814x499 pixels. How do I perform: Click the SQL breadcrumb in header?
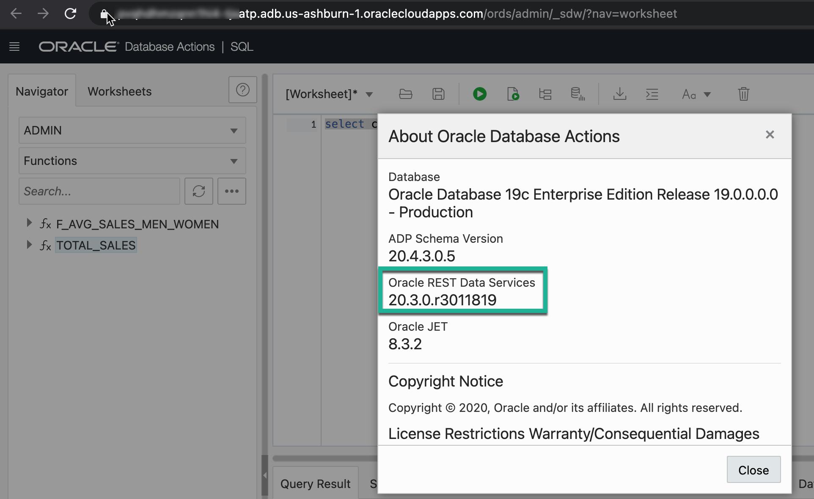pos(242,47)
